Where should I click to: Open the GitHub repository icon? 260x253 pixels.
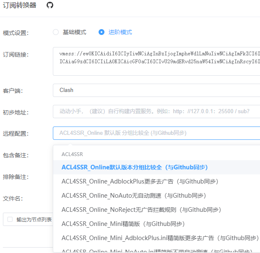tap(50, 5)
